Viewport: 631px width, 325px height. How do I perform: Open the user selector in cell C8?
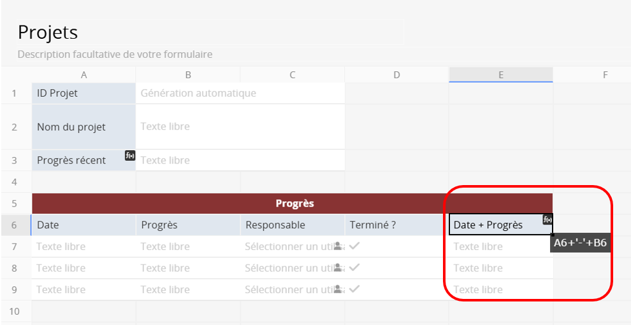coord(287,268)
